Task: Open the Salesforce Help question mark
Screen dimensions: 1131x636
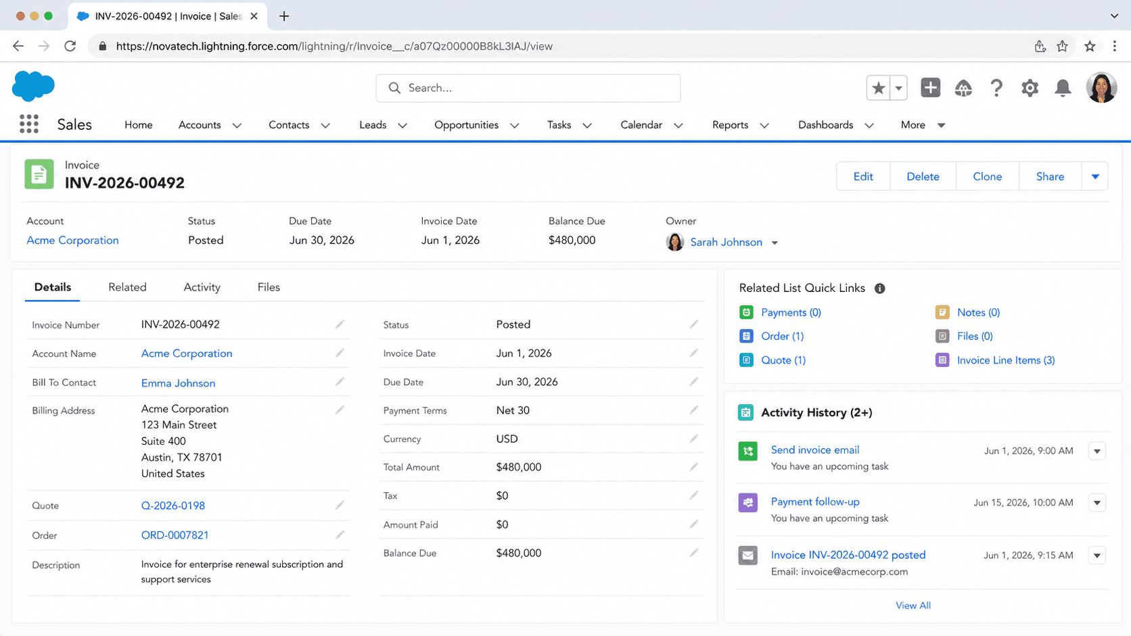Action: 996,88
